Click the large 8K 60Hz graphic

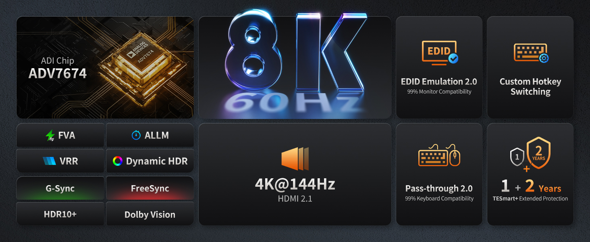coord(295,65)
